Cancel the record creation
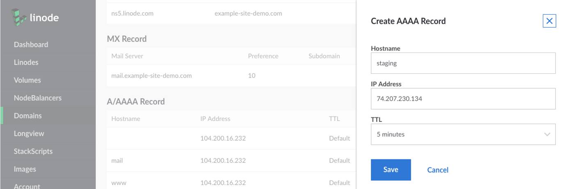The image size is (570, 189). pyautogui.click(x=437, y=170)
